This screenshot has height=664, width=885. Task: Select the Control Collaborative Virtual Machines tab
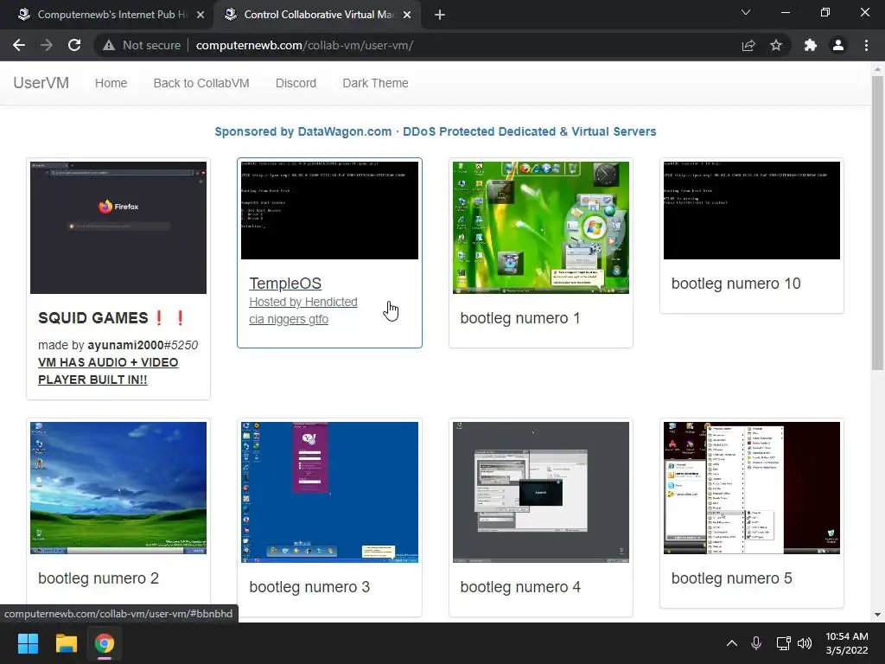(x=318, y=15)
